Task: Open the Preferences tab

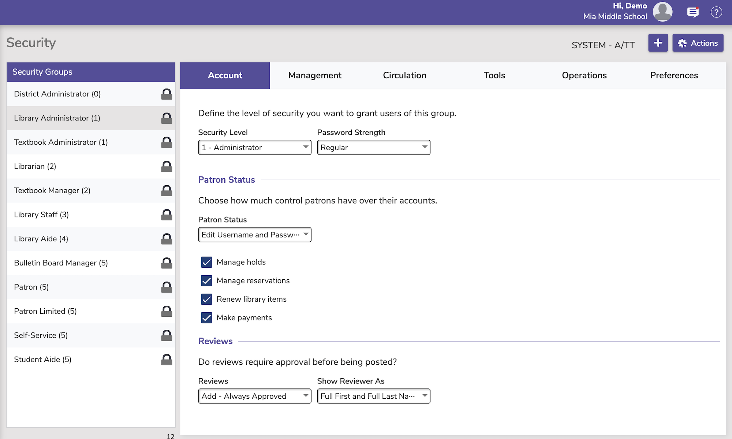Action: [x=674, y=75]
